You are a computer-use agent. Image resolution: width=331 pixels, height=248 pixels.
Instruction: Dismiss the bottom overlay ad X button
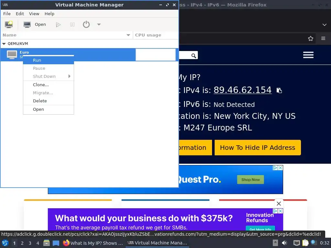[x=279, y=204]
